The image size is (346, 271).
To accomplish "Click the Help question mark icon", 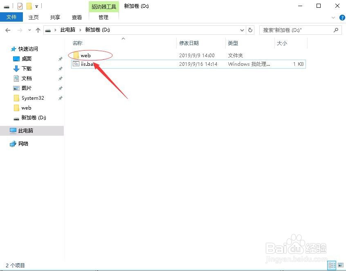I will click(342, 18).
